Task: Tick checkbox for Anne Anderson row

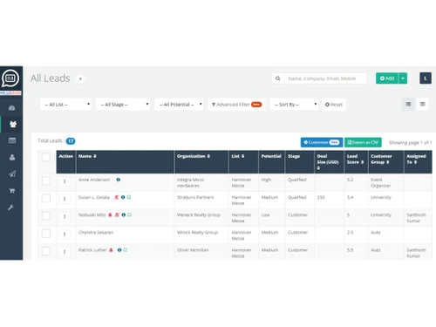Action: [x=46, y=181]
